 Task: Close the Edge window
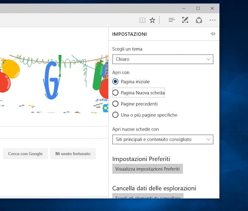pos(212,9)
